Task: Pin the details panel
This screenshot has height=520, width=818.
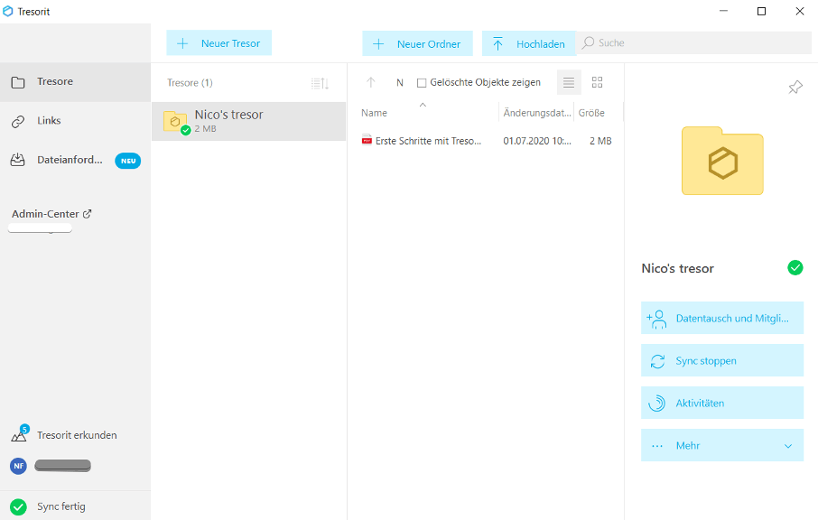Action: [x=795, y=87]
